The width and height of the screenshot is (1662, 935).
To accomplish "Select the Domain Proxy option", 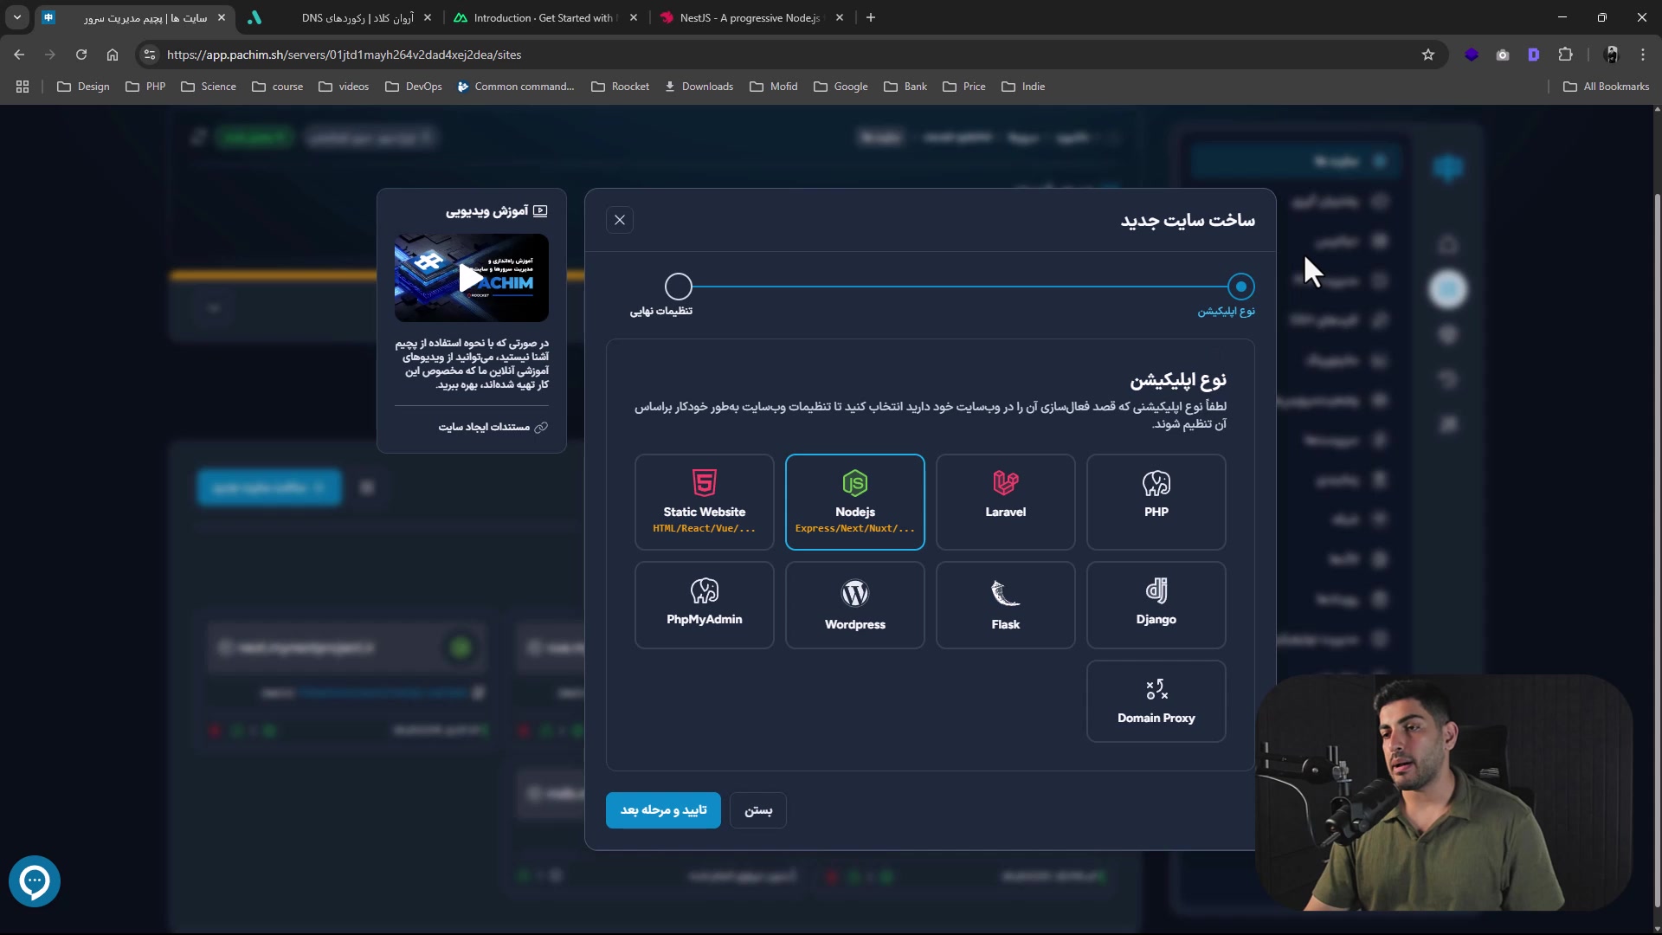I will [1156, 701].
